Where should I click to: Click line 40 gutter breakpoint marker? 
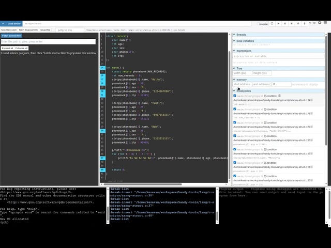102,170
